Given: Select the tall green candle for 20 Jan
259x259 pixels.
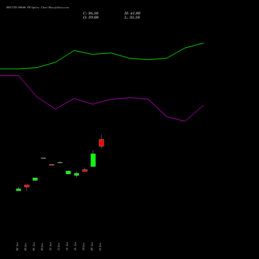Looking at the screenshot, I should coord(93,160).
